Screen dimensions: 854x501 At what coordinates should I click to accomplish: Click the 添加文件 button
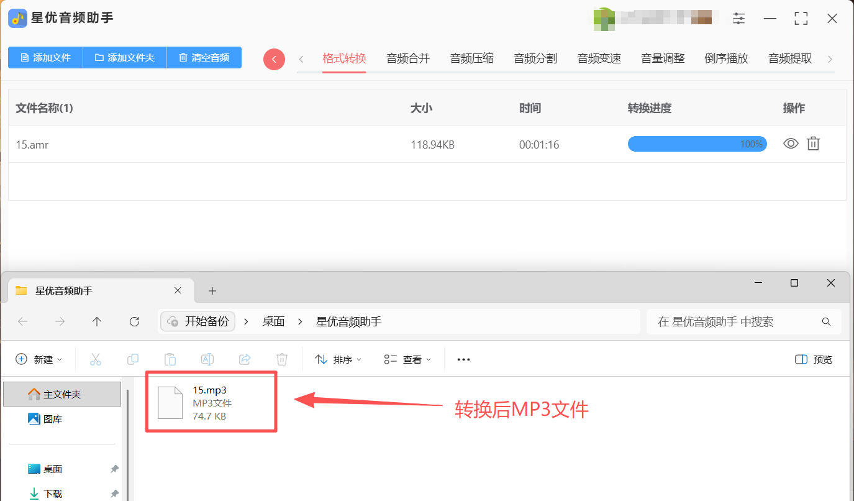click(45, 57)
